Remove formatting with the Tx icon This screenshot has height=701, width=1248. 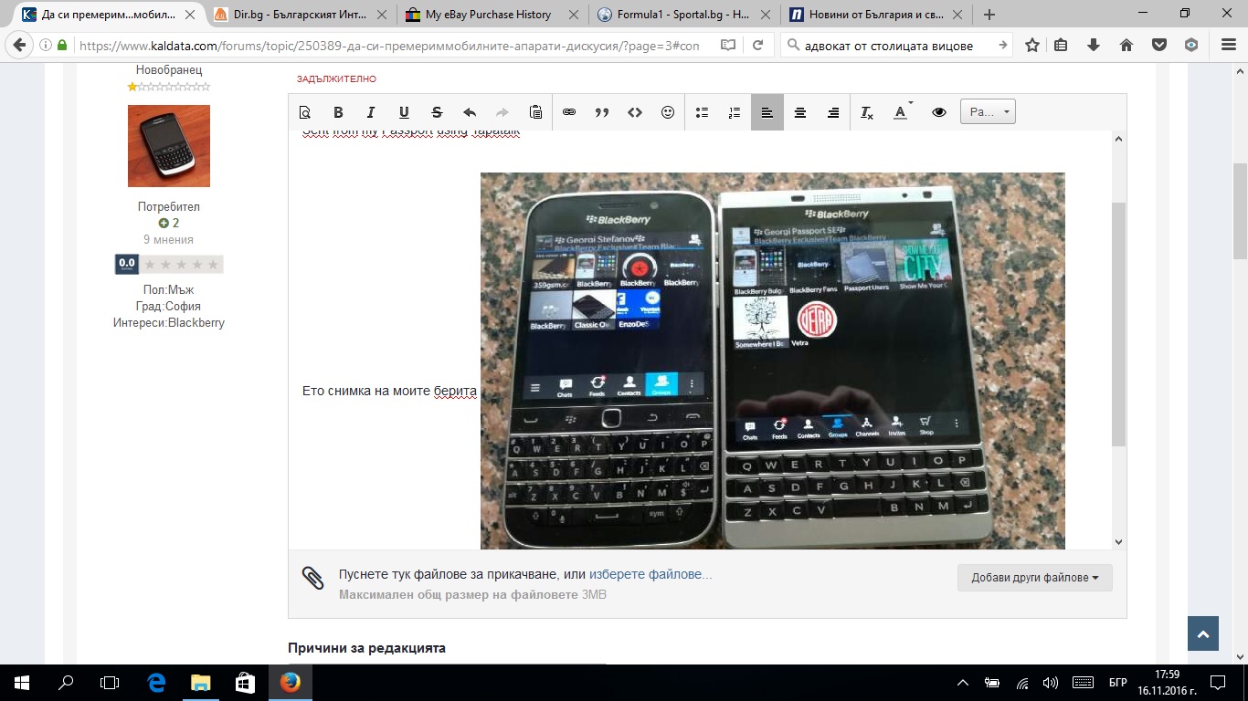coord(867,112)
